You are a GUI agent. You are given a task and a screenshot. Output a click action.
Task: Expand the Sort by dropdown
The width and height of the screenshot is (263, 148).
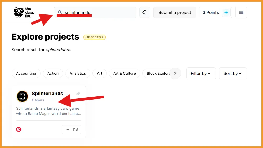[x=233, y=73]
